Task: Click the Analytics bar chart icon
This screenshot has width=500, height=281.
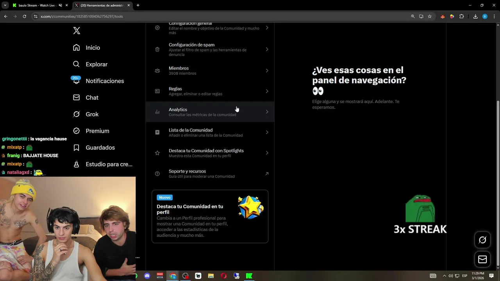Action: pyautogui.click(x=157, y=112)
